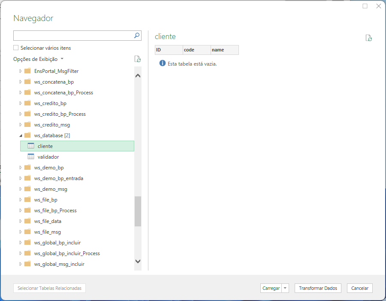The height and width of the screenshot is (301, 386).
Task: Click the EnsPortal_MsgFilter folder icon
Action: click(27, 71)
